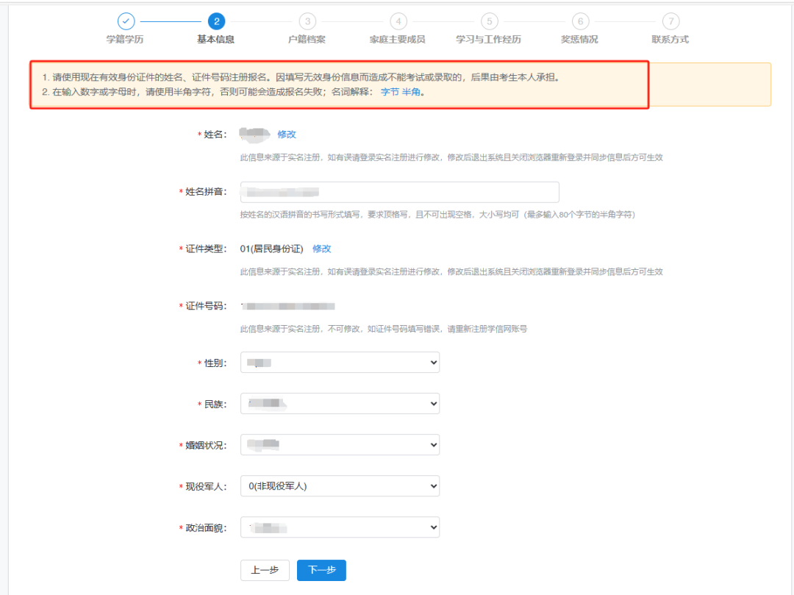Open the 性别 dropdown
The image size is (794, 595).
(x=340, y=363)
